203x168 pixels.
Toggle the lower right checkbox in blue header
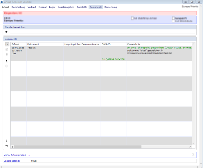[x=174, y=21]
